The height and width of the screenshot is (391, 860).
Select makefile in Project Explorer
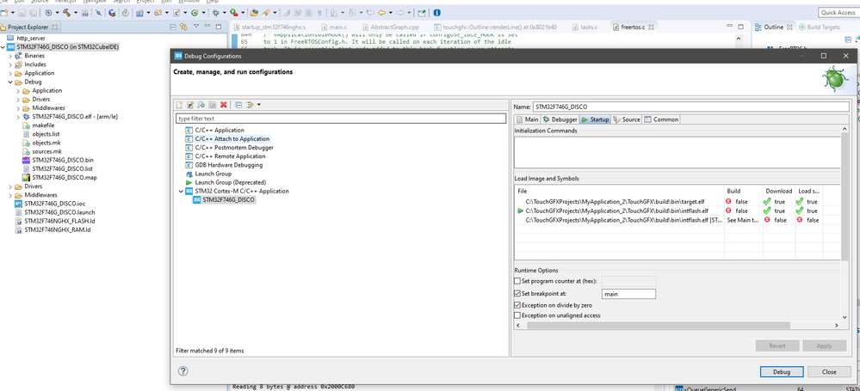(x=37, y=125)
